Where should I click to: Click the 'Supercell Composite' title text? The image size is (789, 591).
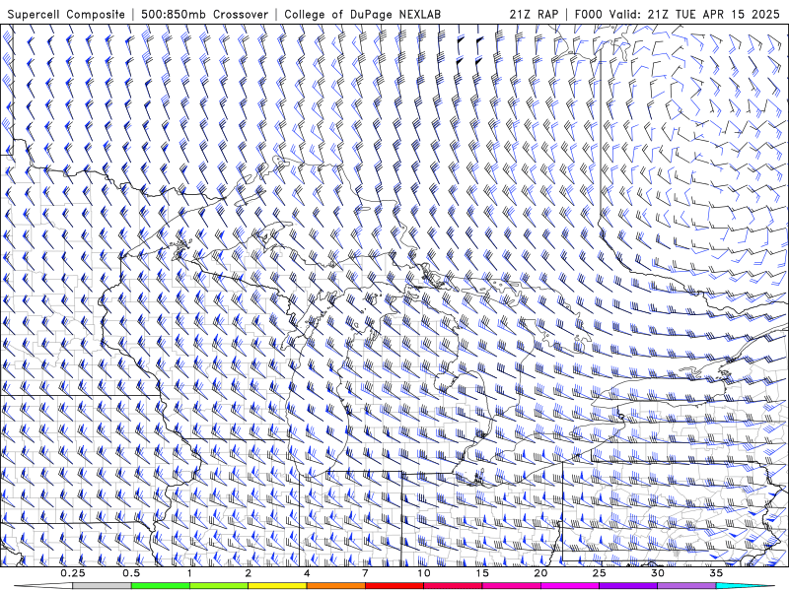pos(66,15)
